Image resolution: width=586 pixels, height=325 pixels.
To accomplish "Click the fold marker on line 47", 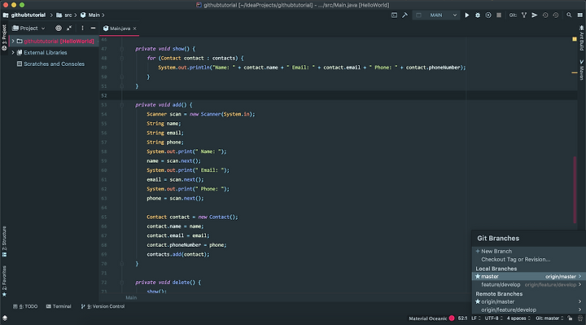I will [122, 49].
